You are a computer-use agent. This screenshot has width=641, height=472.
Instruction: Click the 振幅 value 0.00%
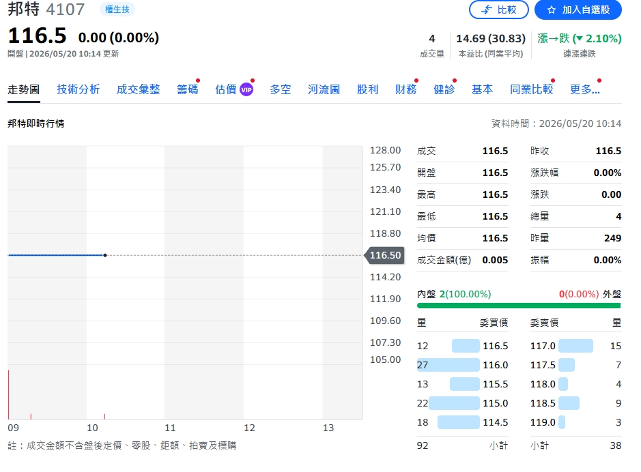point(608,260)
